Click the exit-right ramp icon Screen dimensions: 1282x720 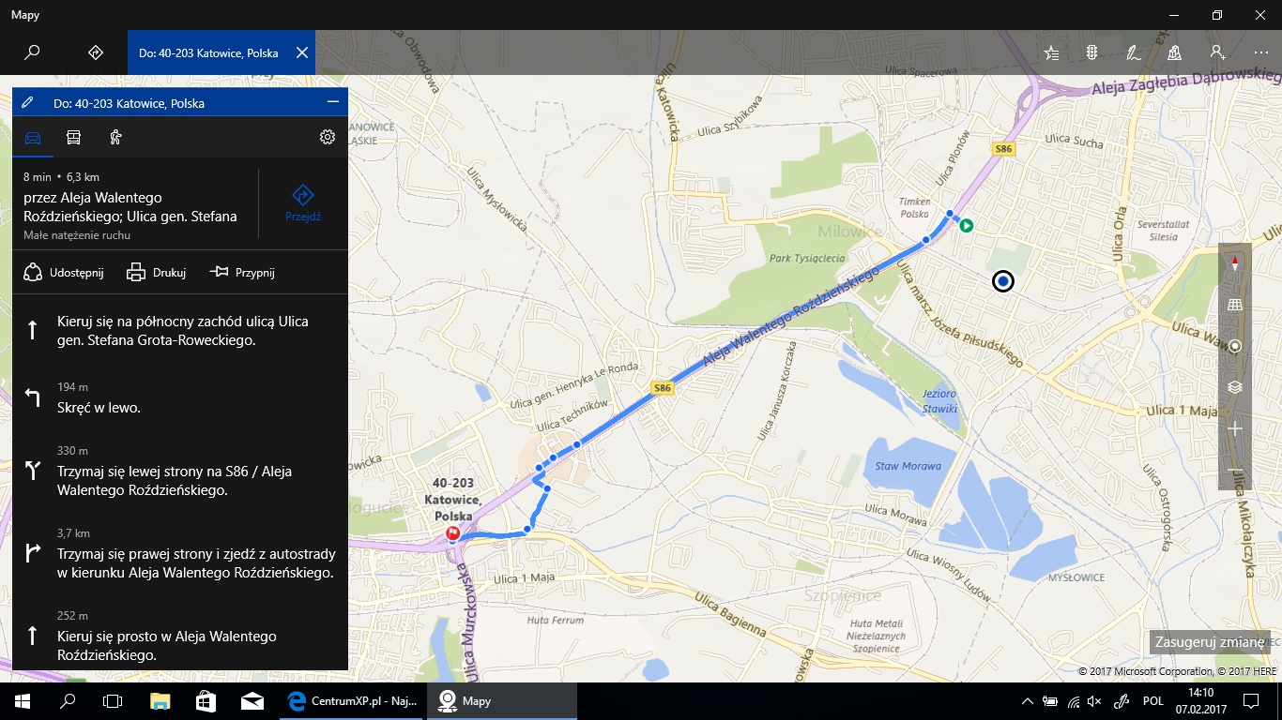(x=33, y=553)
